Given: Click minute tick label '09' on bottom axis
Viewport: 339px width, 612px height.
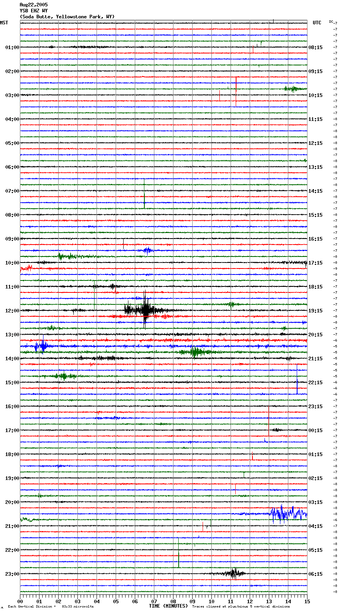Looking at the screenshot, I should click(x=192, y=601).
